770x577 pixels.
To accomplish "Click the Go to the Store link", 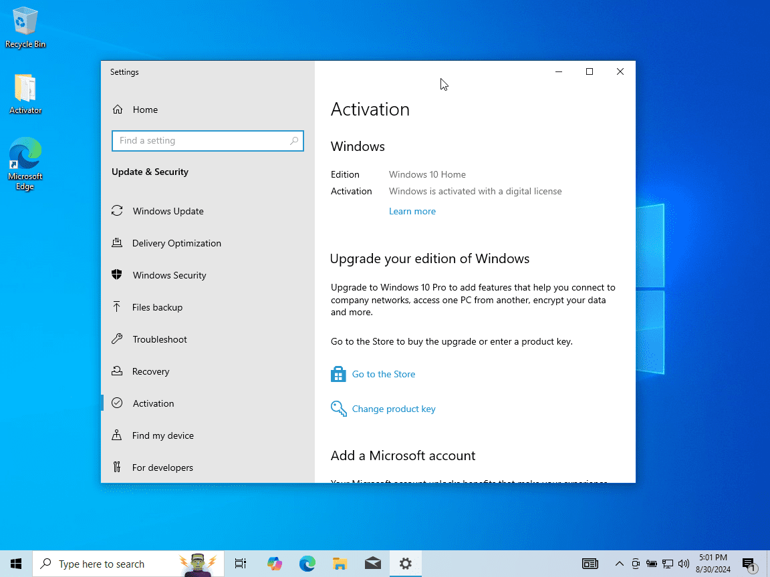I will coord(384,374).
